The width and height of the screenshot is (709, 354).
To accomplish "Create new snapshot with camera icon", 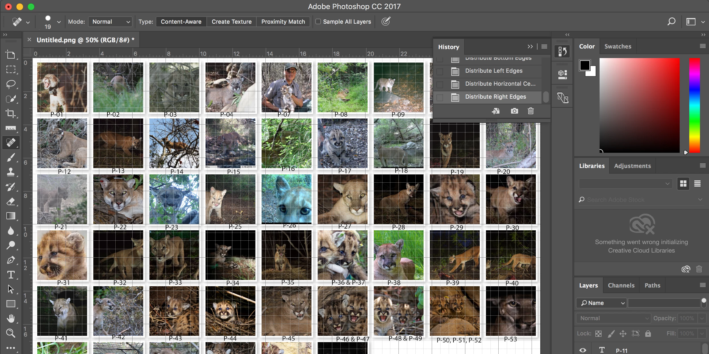I will (514, 111).
